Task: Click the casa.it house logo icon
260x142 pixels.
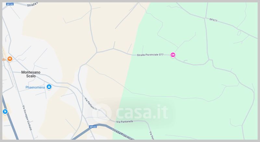Action: 102,113
